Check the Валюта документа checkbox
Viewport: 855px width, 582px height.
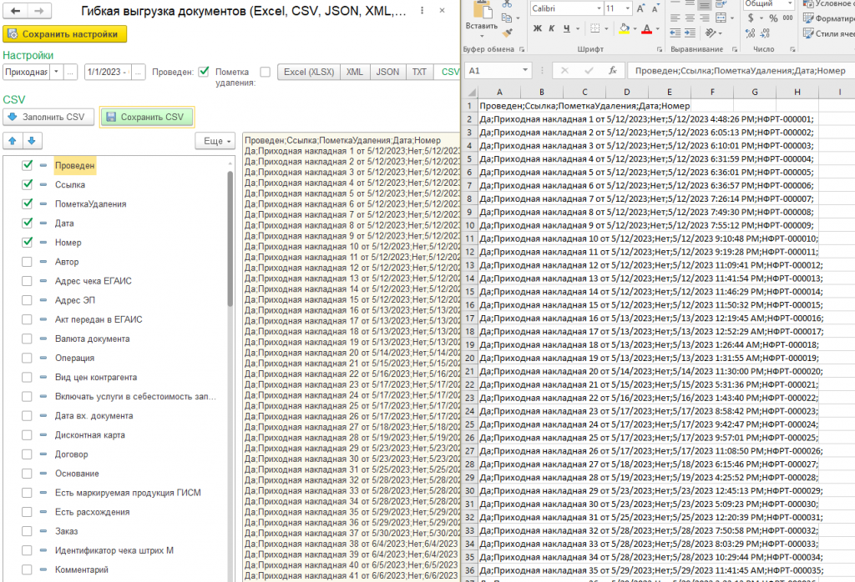coord(27,339)
